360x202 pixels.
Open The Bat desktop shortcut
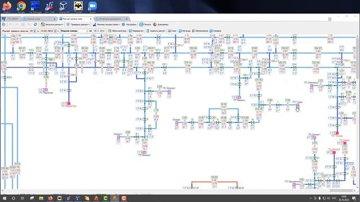78,7
